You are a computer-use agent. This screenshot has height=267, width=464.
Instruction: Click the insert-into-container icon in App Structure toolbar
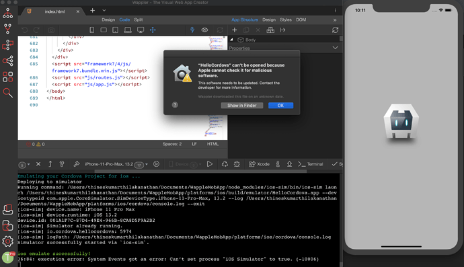pos(270,30)
